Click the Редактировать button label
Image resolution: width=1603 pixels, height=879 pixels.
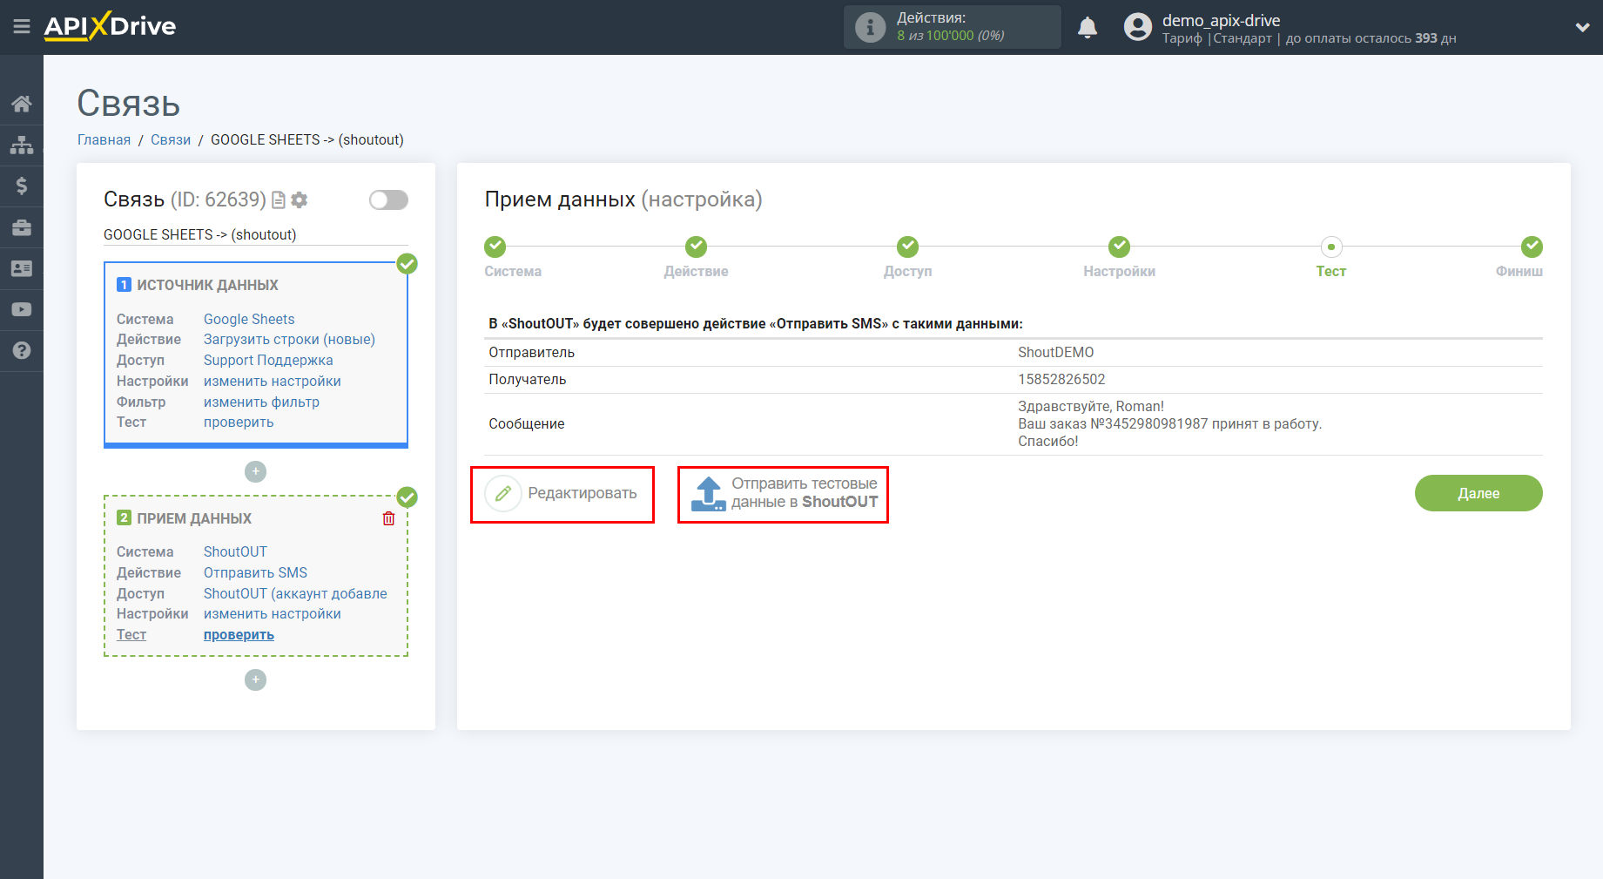click(x=583, y=493)
